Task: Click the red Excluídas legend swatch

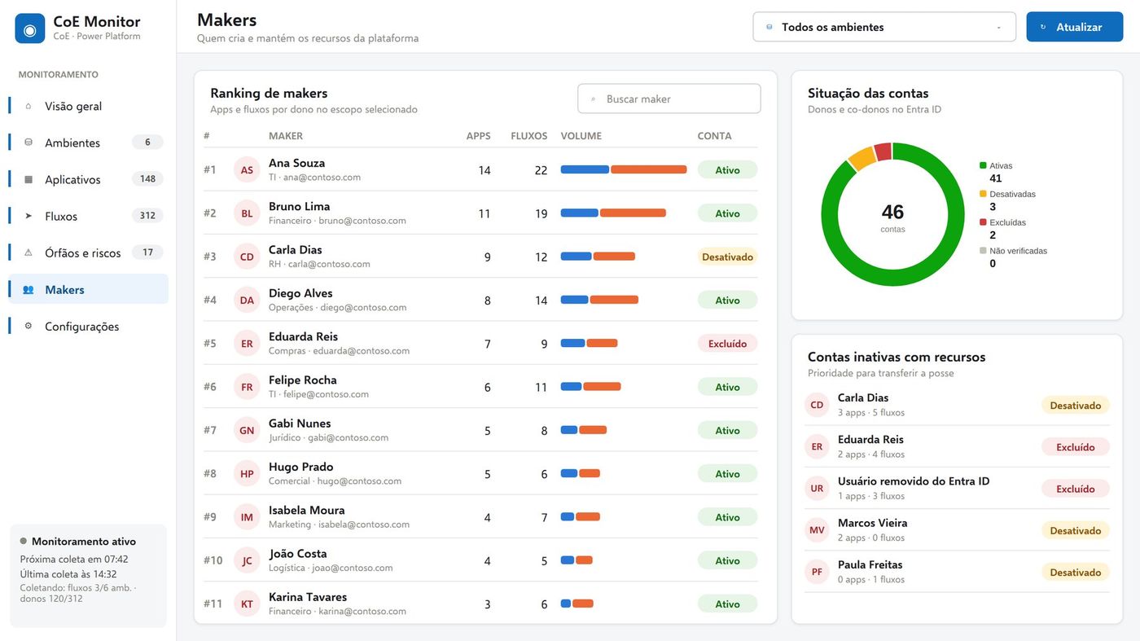Action: point(983,222)
